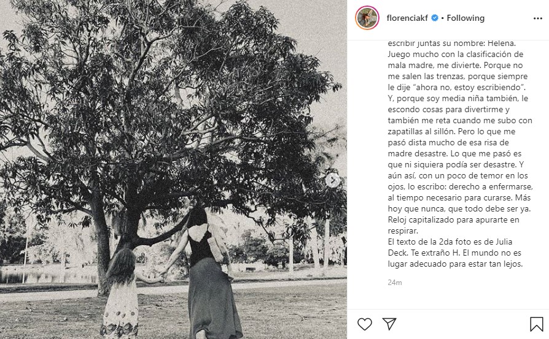Click the caption line "Te extraño H."
Image resolution: width=549 pixels, height=339 pixels.
(430, 253)
